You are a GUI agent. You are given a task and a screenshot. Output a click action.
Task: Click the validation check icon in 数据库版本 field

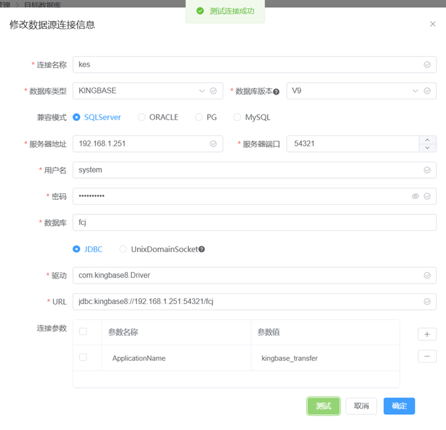point(427,91)
